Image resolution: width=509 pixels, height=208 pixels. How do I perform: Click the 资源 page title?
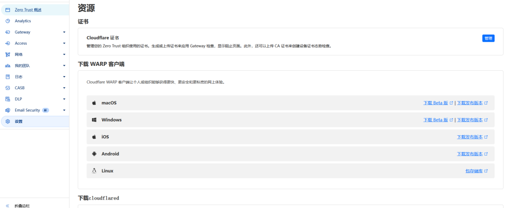tap(86, 8)
